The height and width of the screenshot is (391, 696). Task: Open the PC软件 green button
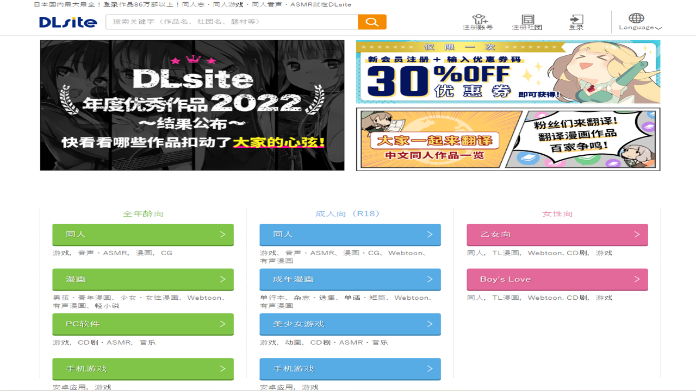coord(143,324)
